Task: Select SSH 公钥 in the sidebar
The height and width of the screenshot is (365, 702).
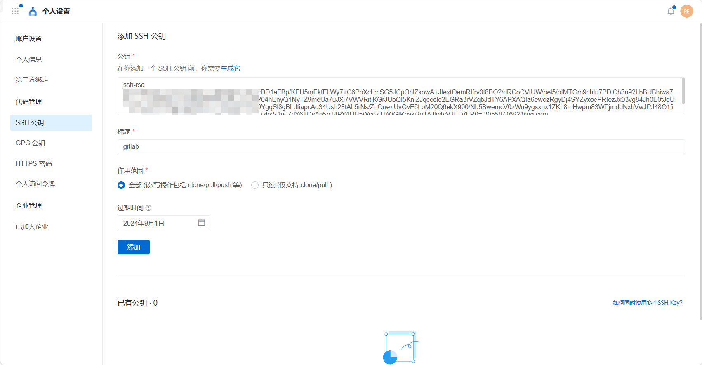Action: click(x=51, y=123)
